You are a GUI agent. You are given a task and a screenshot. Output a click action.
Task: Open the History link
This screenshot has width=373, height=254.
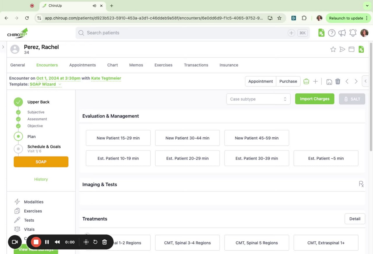(41, 179)
